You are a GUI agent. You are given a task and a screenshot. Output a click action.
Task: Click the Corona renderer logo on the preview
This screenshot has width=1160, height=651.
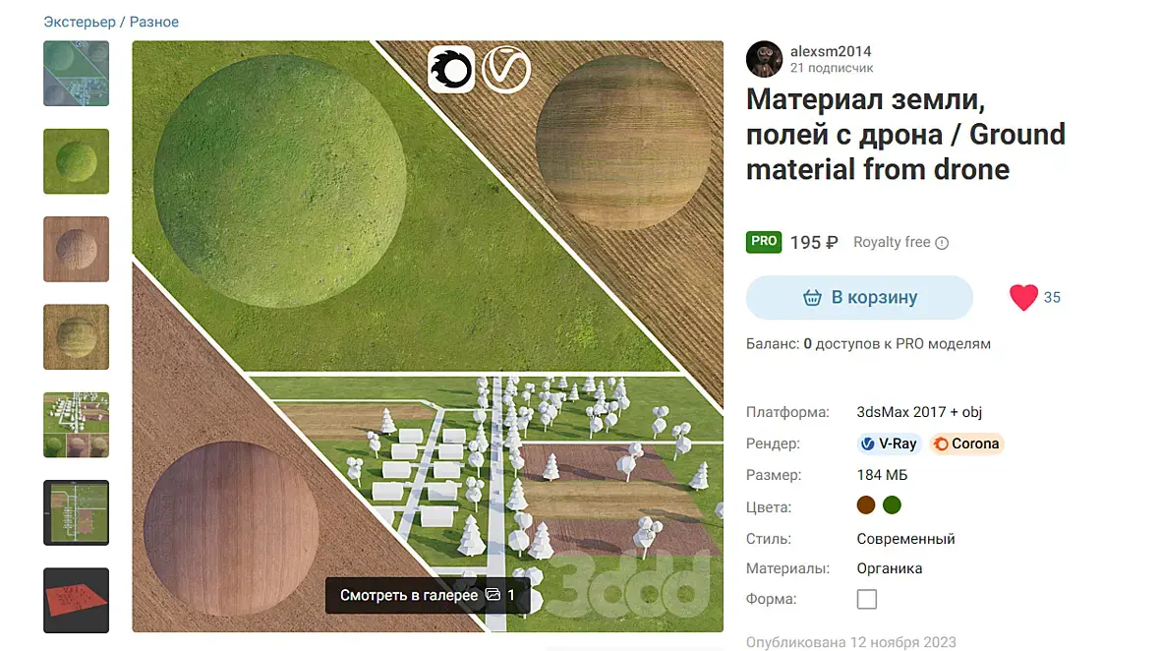[x=451, y=70]
